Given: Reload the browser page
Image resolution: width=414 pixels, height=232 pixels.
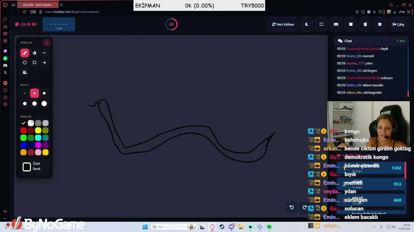Looking at the screenshot, I should [24, 12].
